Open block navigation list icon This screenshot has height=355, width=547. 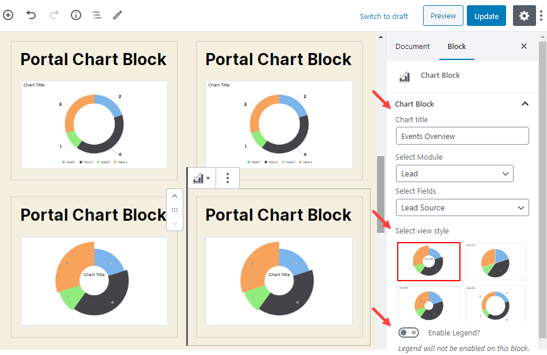coord(97,16)
